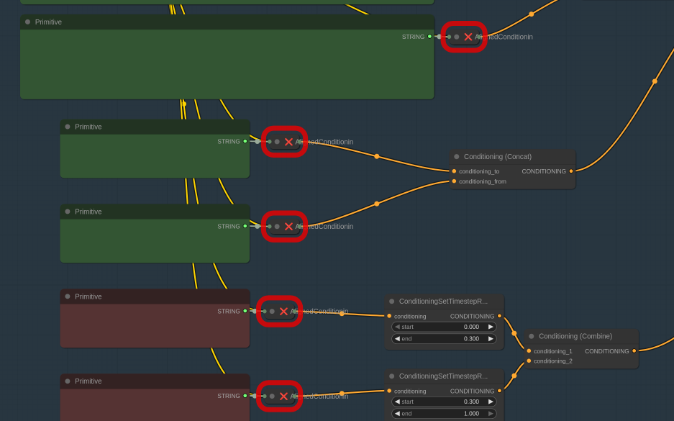Click CONDITIONING output port of end 1.000 node
The width and height of the screenshot is (674, 421).
pyautogui.click(x=499, y=391)
